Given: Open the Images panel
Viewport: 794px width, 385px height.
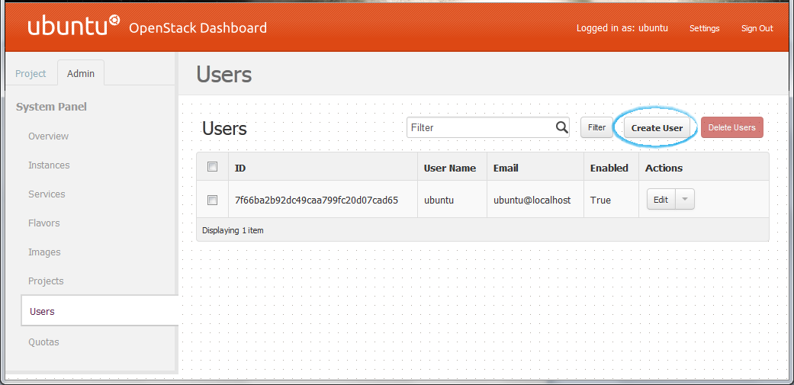Looking at the screenshot, I should (x=44, y=252).
